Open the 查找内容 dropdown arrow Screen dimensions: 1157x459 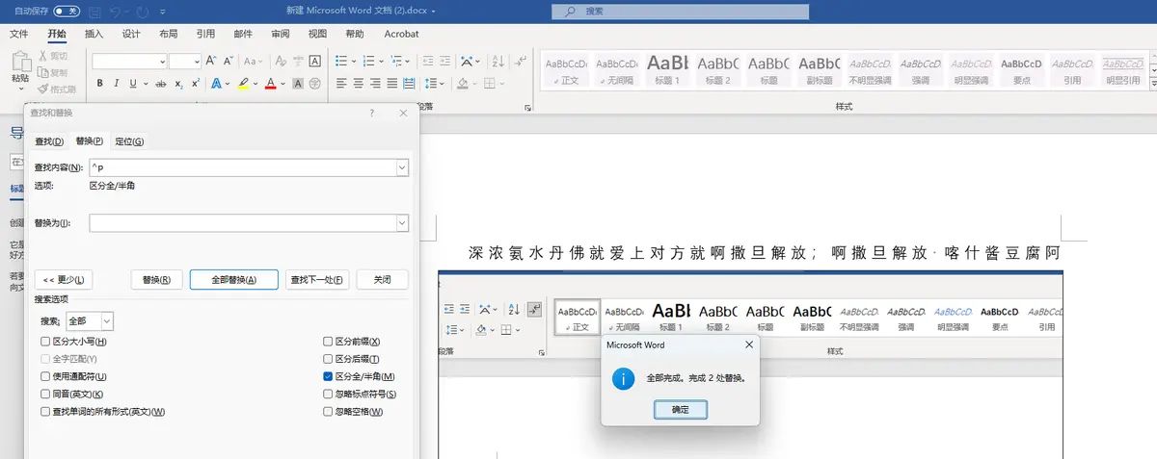[401, 167]
